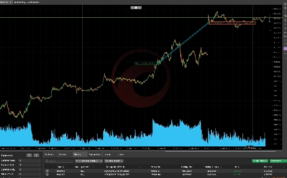Click the green entry deal label on chart
Image resolution: width=287 pixels, height=178 pixels.
pos(146,63)
